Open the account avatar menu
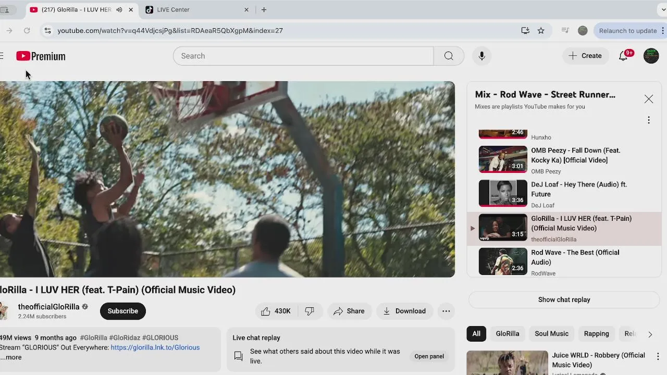 coord(651,56)
